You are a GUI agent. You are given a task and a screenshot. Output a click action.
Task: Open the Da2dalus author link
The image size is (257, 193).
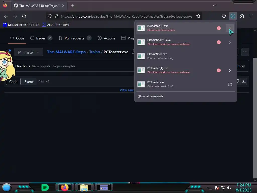click(23, 66)
